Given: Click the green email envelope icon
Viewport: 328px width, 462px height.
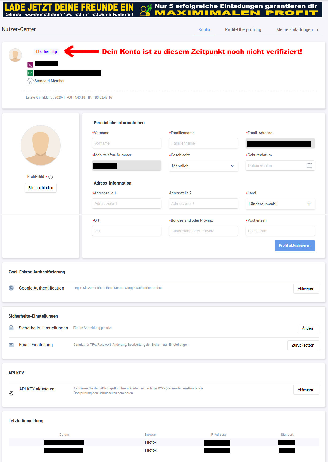Looking at the screenshot, I should tap(30, 73).
